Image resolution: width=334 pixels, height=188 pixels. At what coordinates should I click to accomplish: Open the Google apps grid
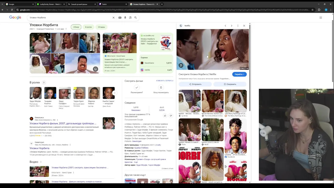[321, 17]
